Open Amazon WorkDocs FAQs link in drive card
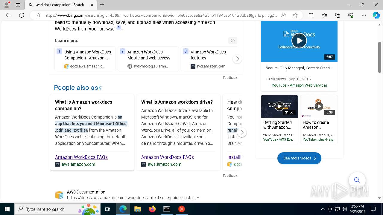Viewport: 383px width, 215px height. [x=168, y=157]
